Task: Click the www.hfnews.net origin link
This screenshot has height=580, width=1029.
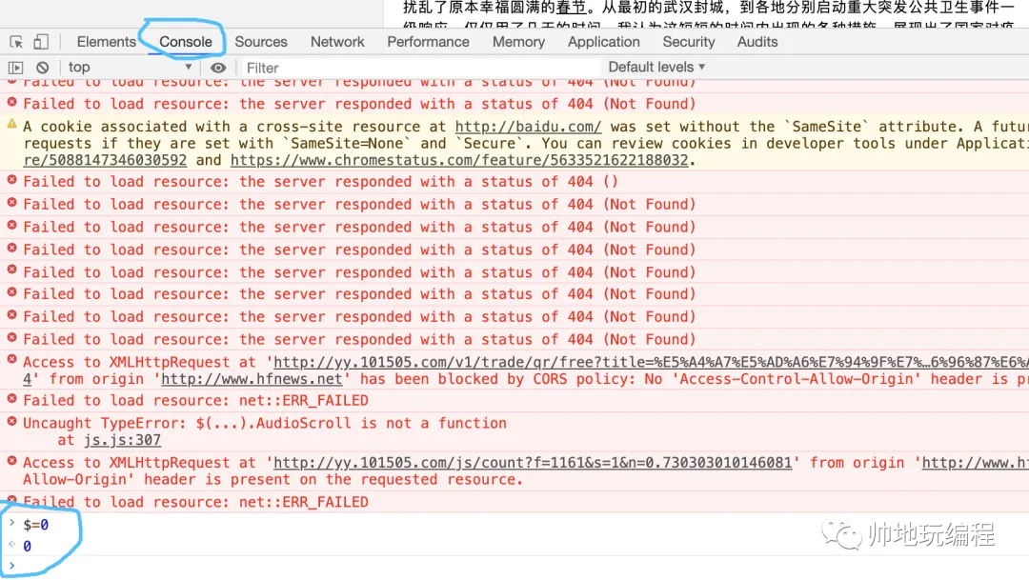Action: [x=252, y=379]
